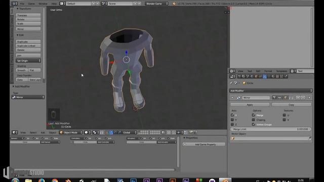Open the Help menu
This screenshot has width=324, height=182.
[54, 4]
